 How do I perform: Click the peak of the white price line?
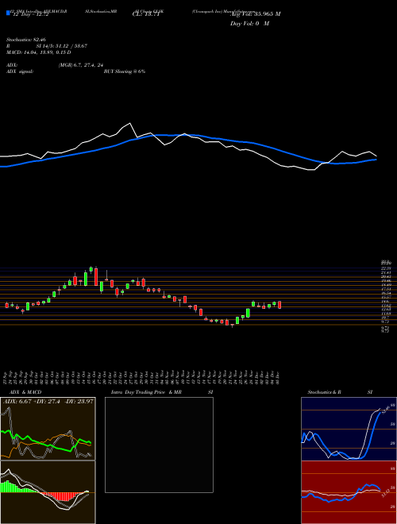pyautogui.click(x=130, y=123)
